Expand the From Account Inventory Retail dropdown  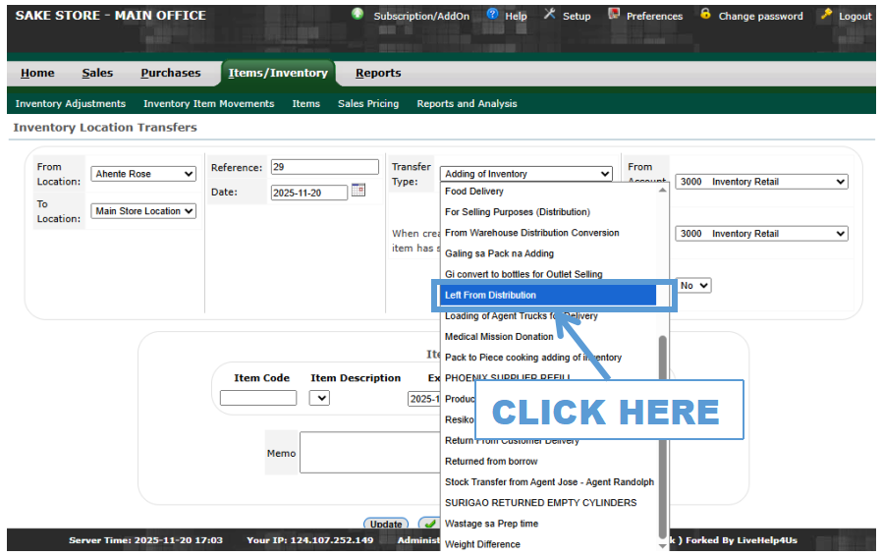760,182
